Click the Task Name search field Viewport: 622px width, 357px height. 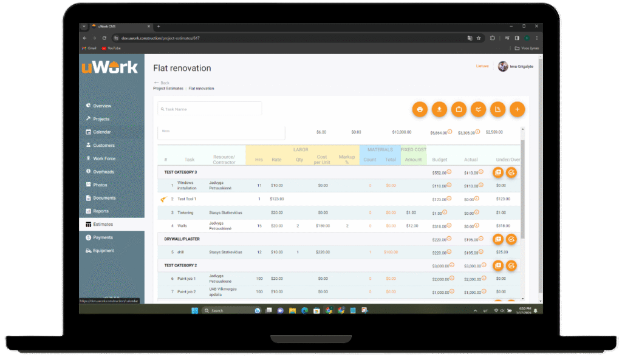[x=210, y=109]
